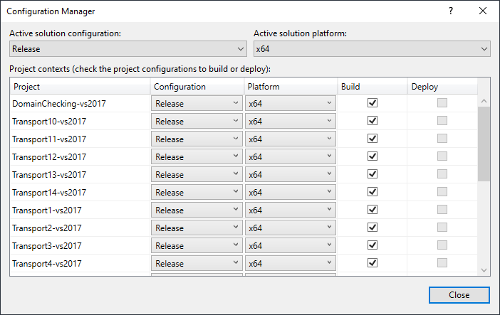Toggle Build checkbox for Transport10-vs2017
This screenshot has width=500, height=315.
click(x=372, y=121)
